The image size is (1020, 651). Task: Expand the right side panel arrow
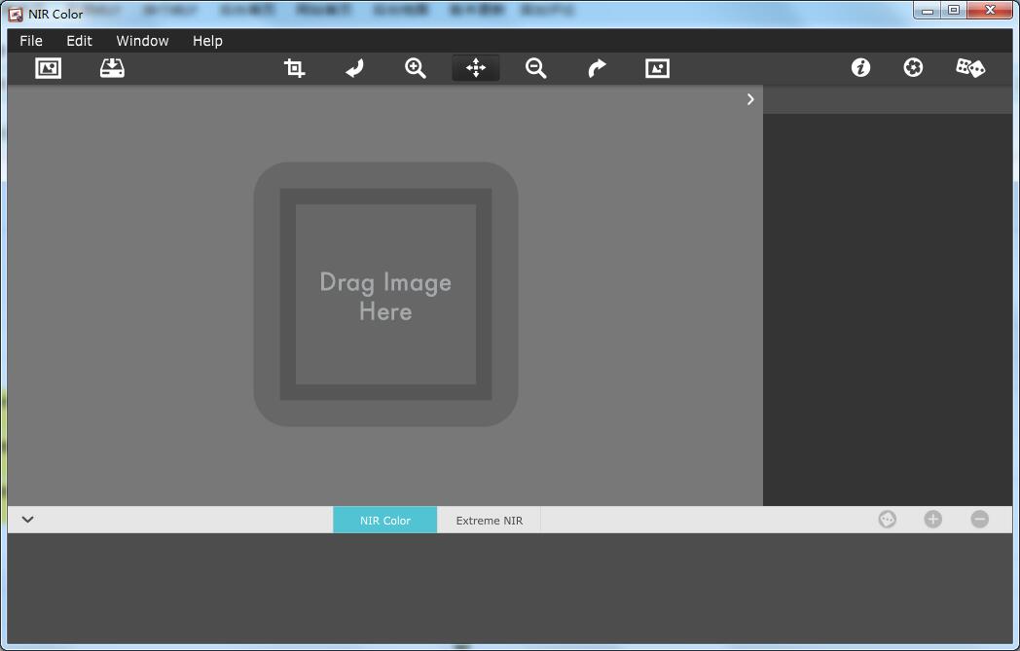[749, 98]
